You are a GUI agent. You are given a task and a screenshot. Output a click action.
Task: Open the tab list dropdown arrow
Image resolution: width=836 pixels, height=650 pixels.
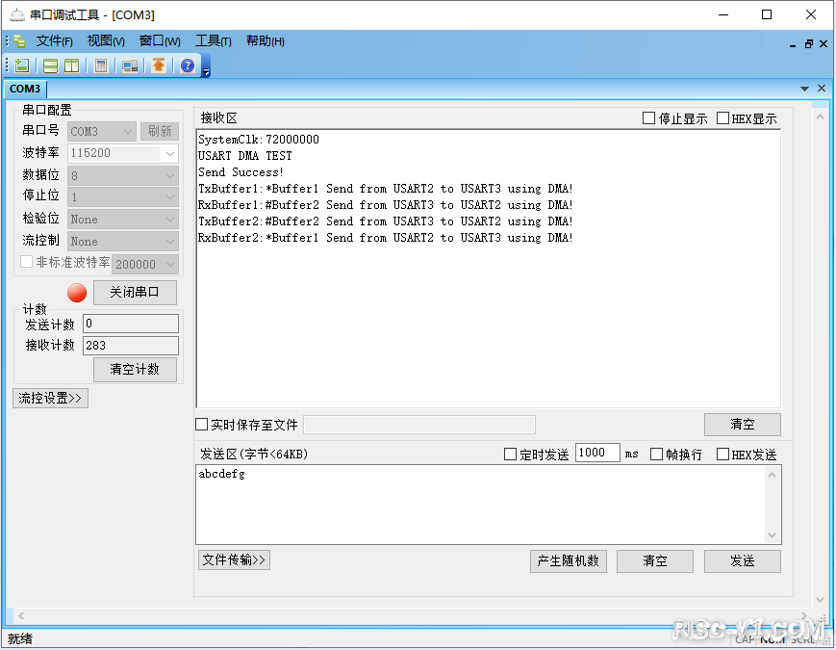tap(804, 89)
